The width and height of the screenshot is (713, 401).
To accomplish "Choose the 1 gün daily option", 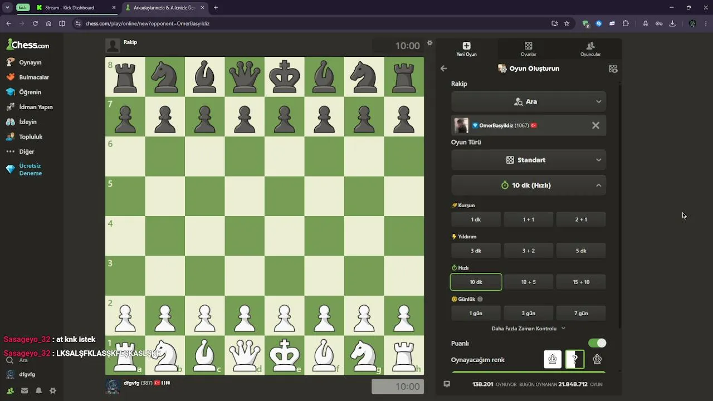I will [x=476, y=313].
